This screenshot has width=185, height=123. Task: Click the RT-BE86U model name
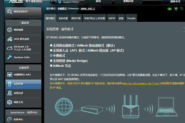click(34, 1)
